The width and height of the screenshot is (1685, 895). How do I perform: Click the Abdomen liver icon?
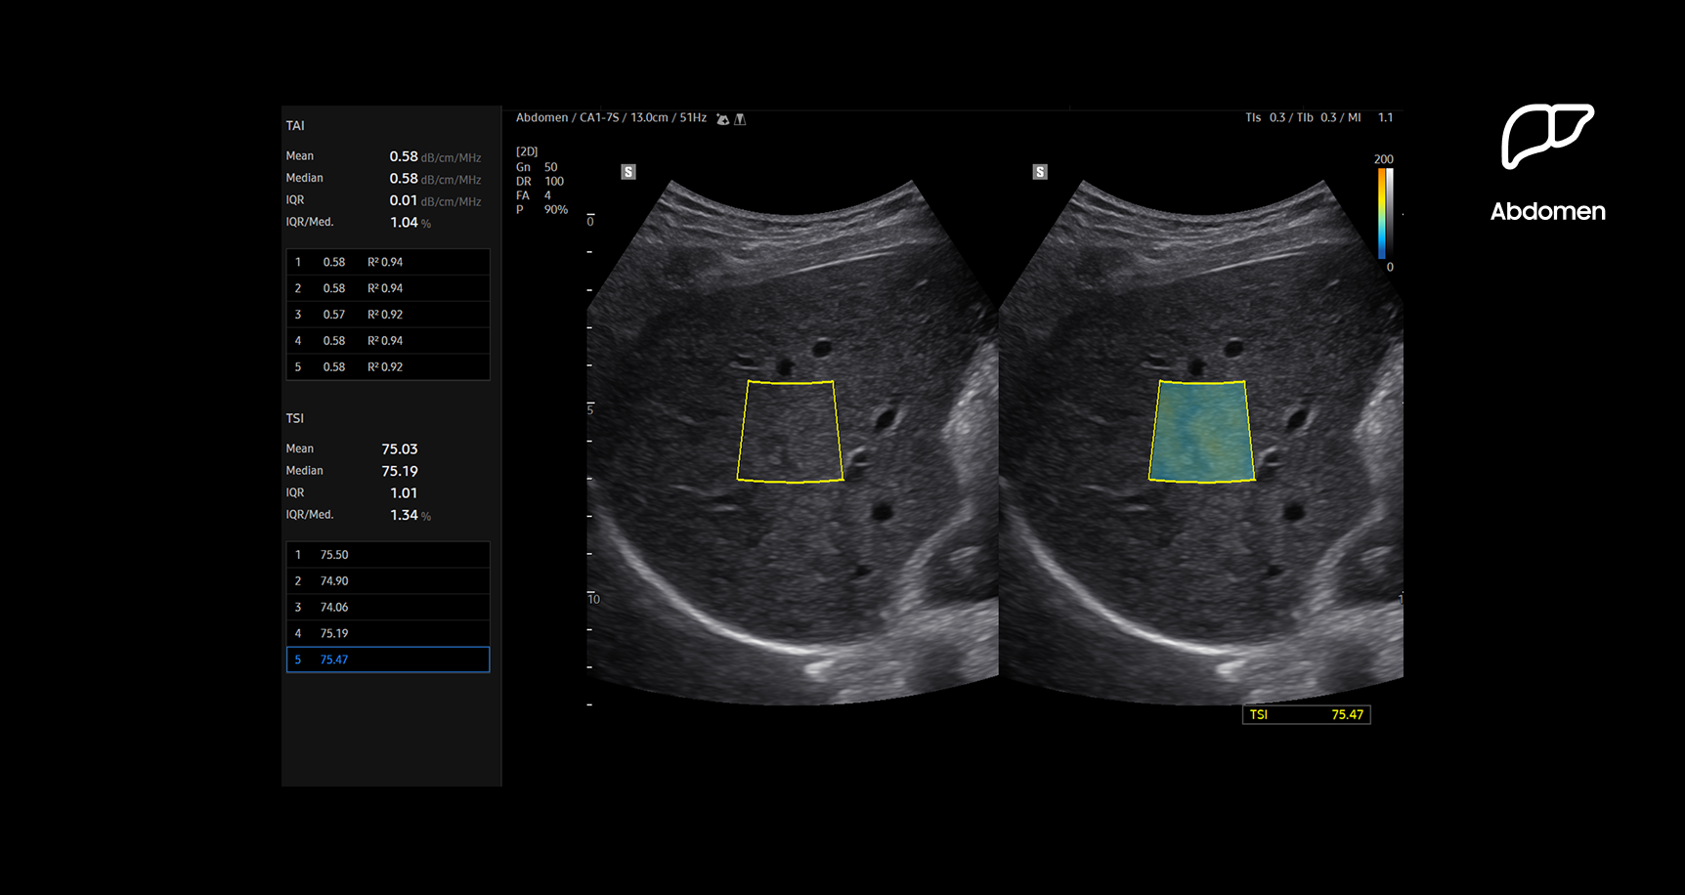(1546, 136)
